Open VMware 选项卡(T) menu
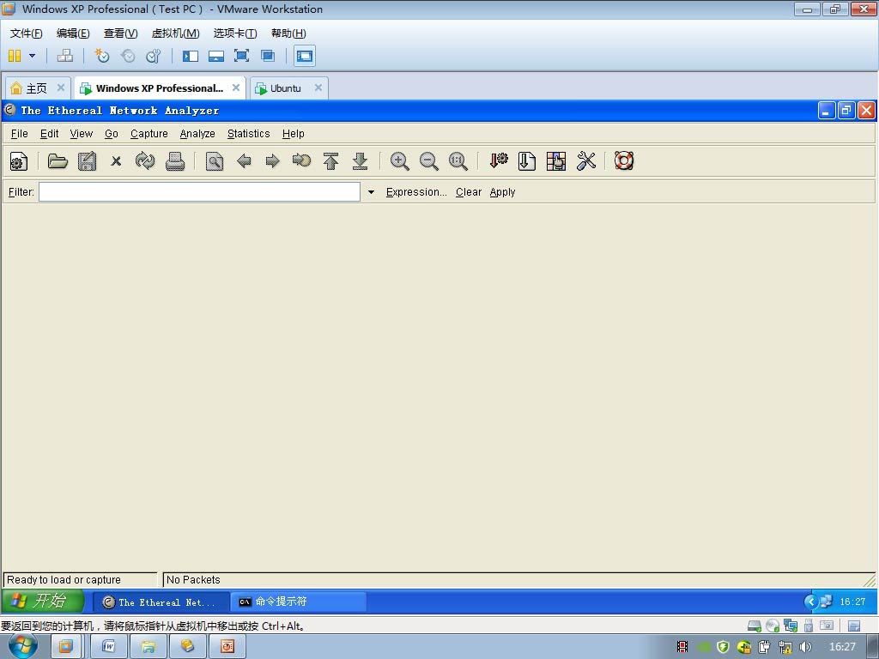Image resolution: width=879 pixels, height=659 pixels. 235,33
